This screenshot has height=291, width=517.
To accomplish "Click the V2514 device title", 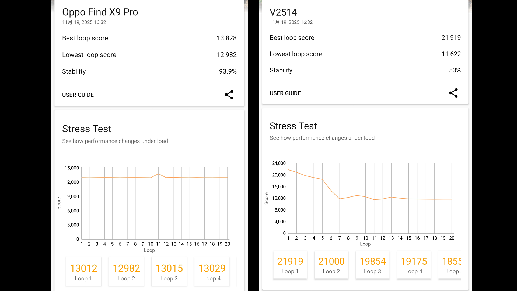I will tap(283, 12).
